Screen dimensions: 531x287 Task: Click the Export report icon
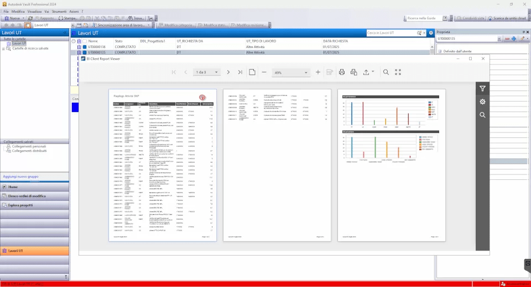[366, 72]
